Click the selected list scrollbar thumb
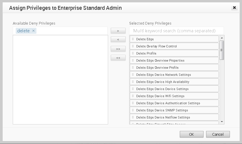 222,50
